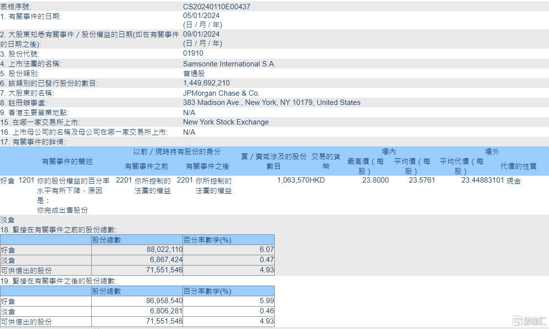Click header 以前／現時持有股份的身分
Viewport: 549px width, 329px height.
177,152
